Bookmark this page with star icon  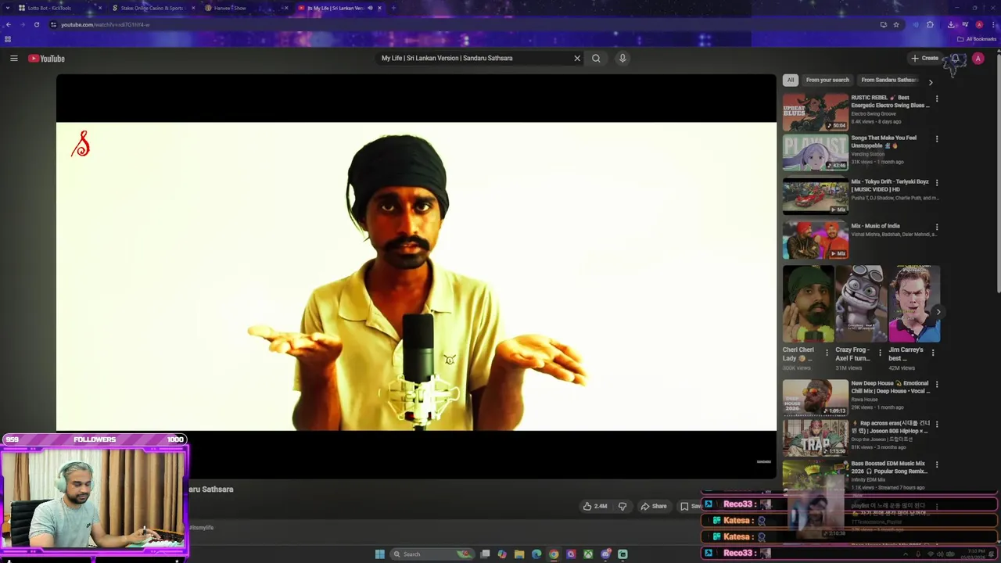pos(896,24)
